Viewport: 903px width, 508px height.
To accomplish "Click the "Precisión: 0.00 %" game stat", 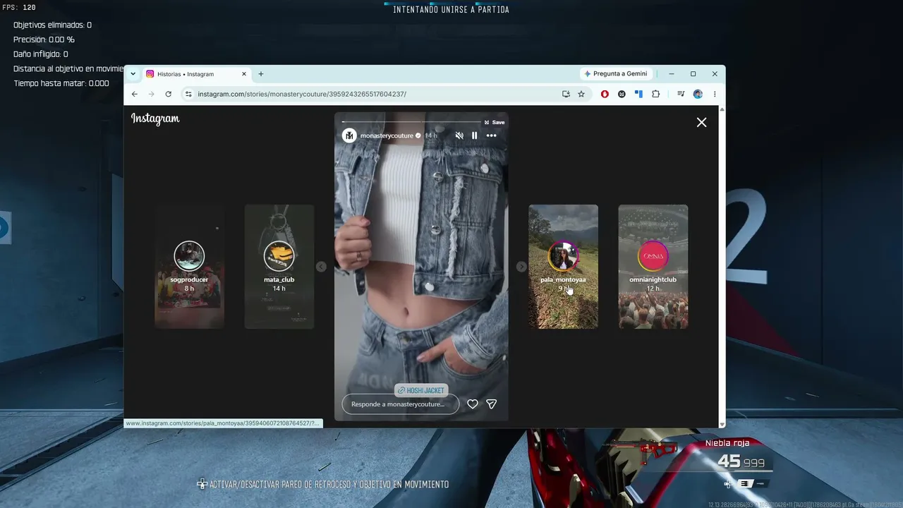I will point(44,40).
